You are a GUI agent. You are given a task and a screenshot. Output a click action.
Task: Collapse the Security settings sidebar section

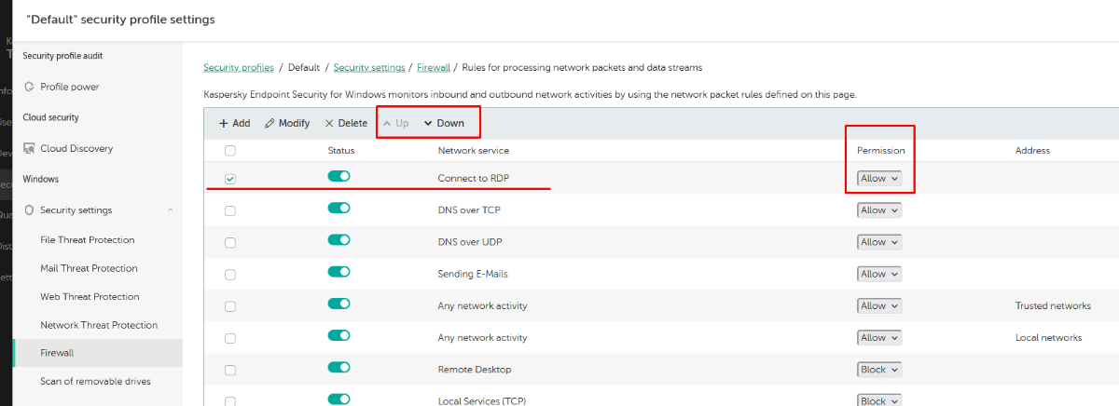170,210
